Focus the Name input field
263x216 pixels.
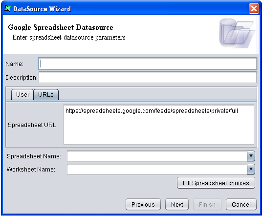(148, 64)
